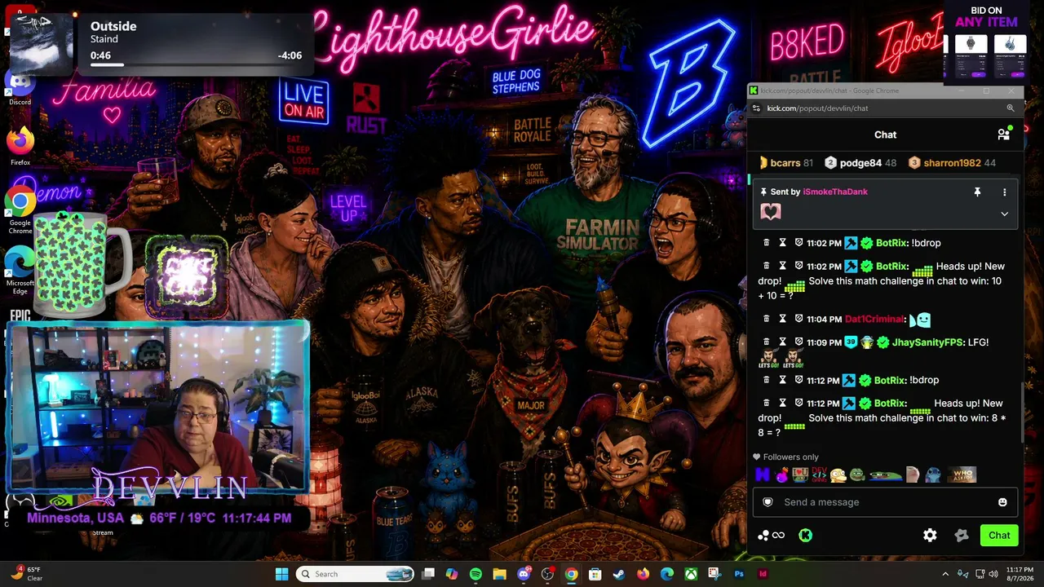Delete the 11:02 PM !bdrop message

pyautogui.click(x=766, y=243)
